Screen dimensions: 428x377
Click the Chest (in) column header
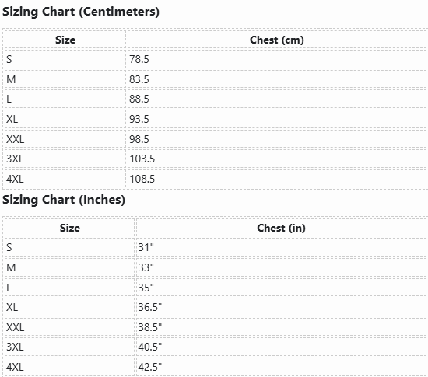point(281,229)
